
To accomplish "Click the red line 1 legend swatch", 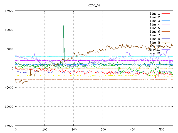I will pos(166,14).
